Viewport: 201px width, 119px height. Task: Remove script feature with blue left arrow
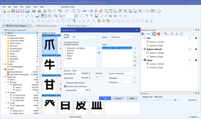99,53
